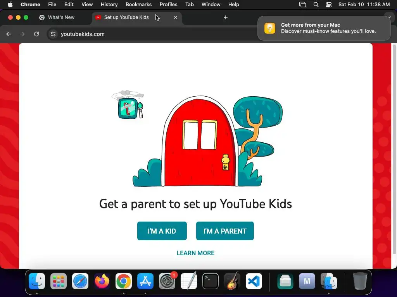Open the Tab menu

tap(189, 4)
